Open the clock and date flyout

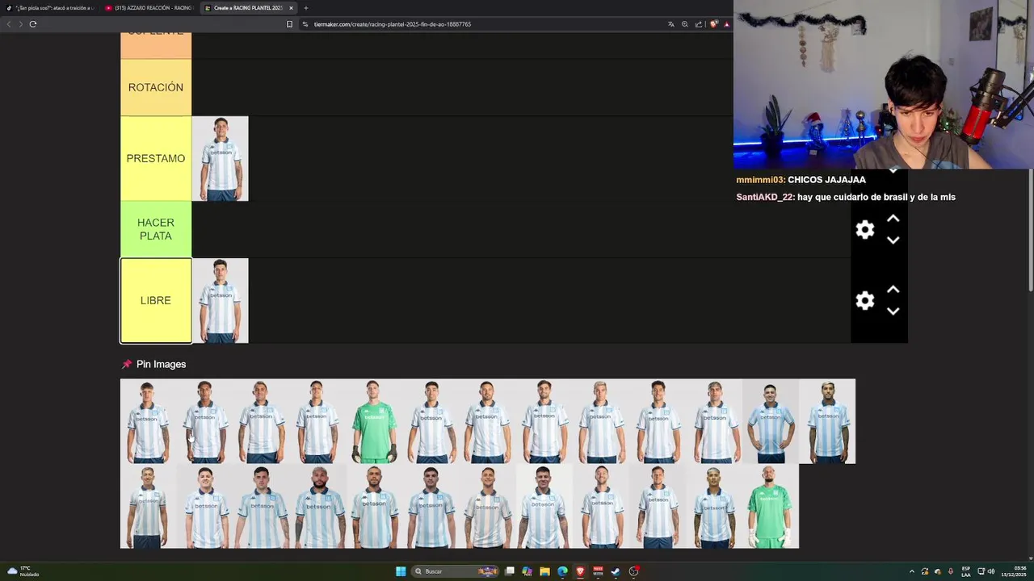click(x=1014, y=571)
